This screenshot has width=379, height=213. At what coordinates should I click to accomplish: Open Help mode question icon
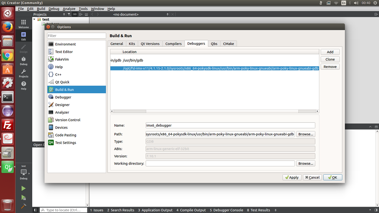pos(24,86)
